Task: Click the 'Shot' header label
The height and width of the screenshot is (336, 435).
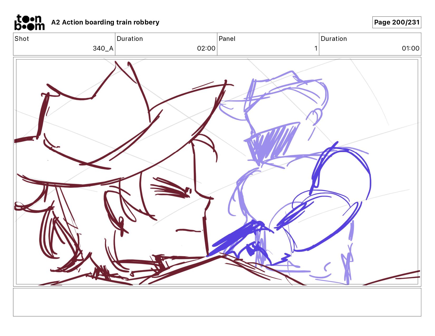Action: pyautogui.click(x=22, y=39)
